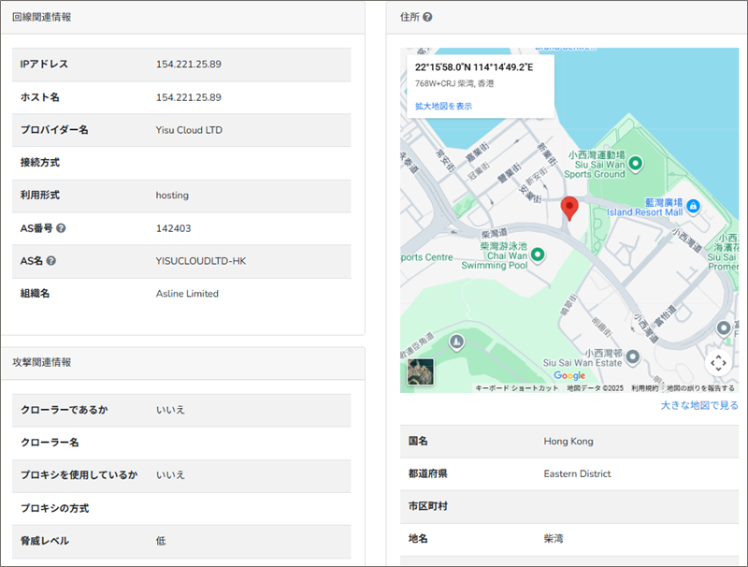Click the Island Resort Mall shopping marker
This screenshot has height=567, width=748.
pyautogui.click(x=693, y=205)
